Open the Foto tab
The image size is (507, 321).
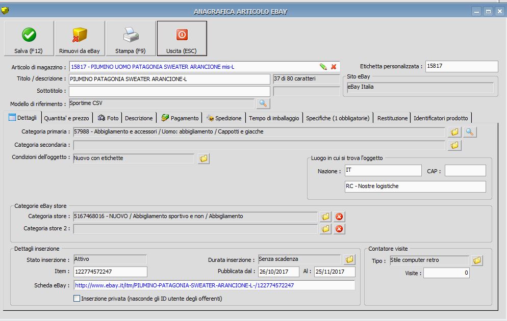pyautogui.click(x=108, y=118)
